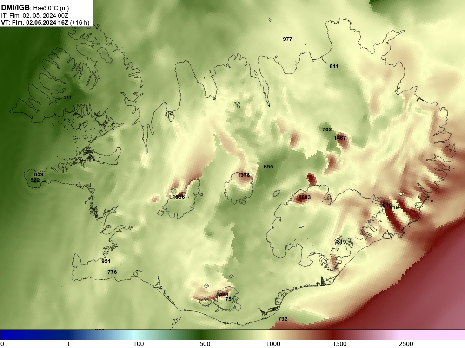Click the map value 951

pyautogui.click(x=106, y=261)
